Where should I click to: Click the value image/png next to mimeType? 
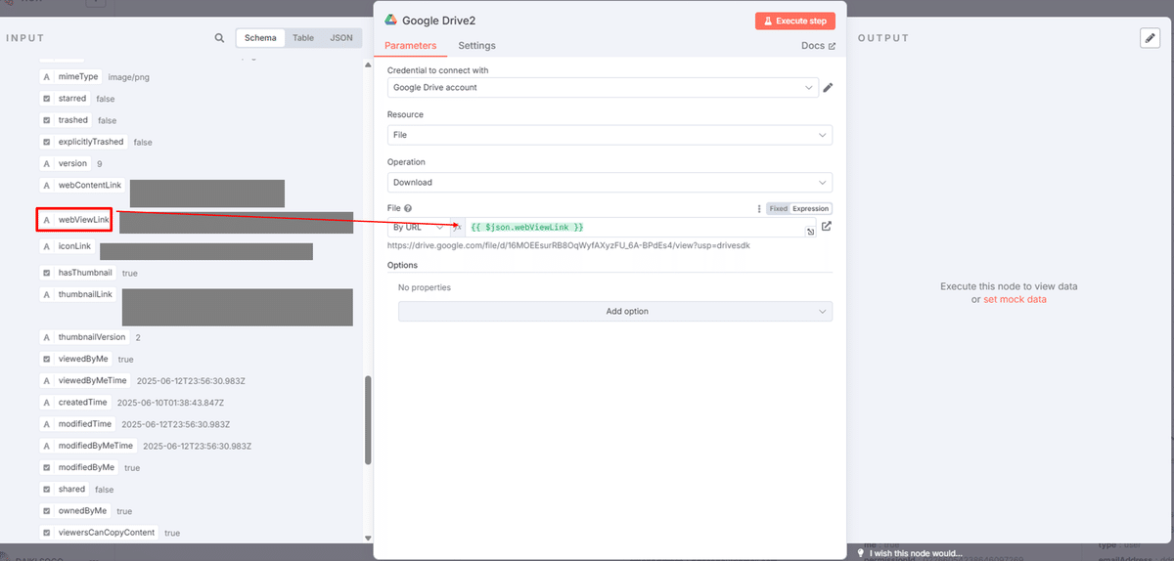[128, 77]
